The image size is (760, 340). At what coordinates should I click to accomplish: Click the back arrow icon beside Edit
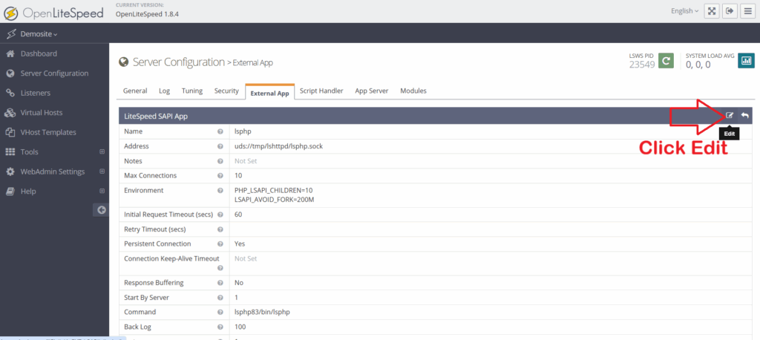[x=744, y=115]
